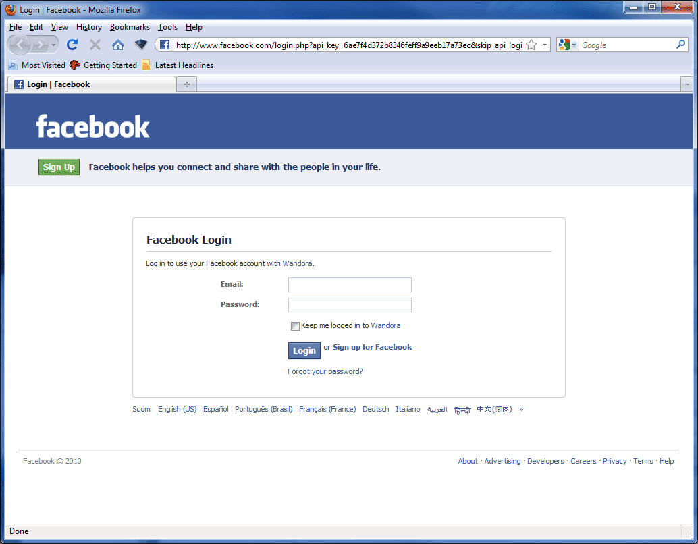Viewport: 698px width, 544px height.
Task: Open the Forgot your password link
Action: pyautogui.click(x=325, y=371)
